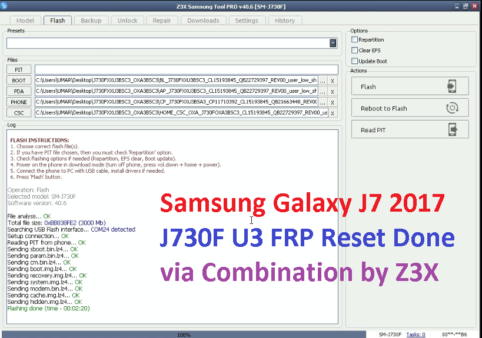482x338 pixels.
Task: Click the CSC file path field
Action: (181, 113)
